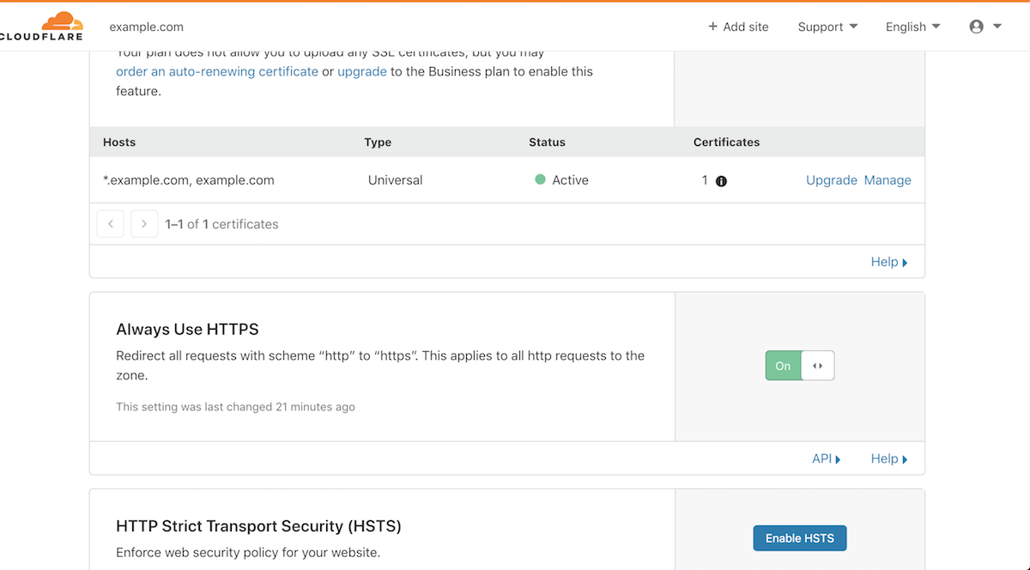The width and height of the screenshot is (1030, 570).
Task: Click the previous page arrow for certificates
Action: coord(110,224)
